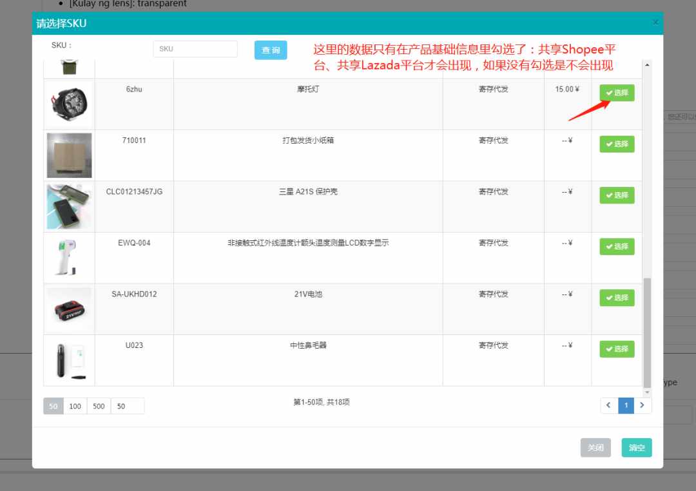Image resolution: width=696 pixels, height=491 pixels.
Task: Click the pagination summary 第1-50项, 共18项
Action: (x=322, y=402)
